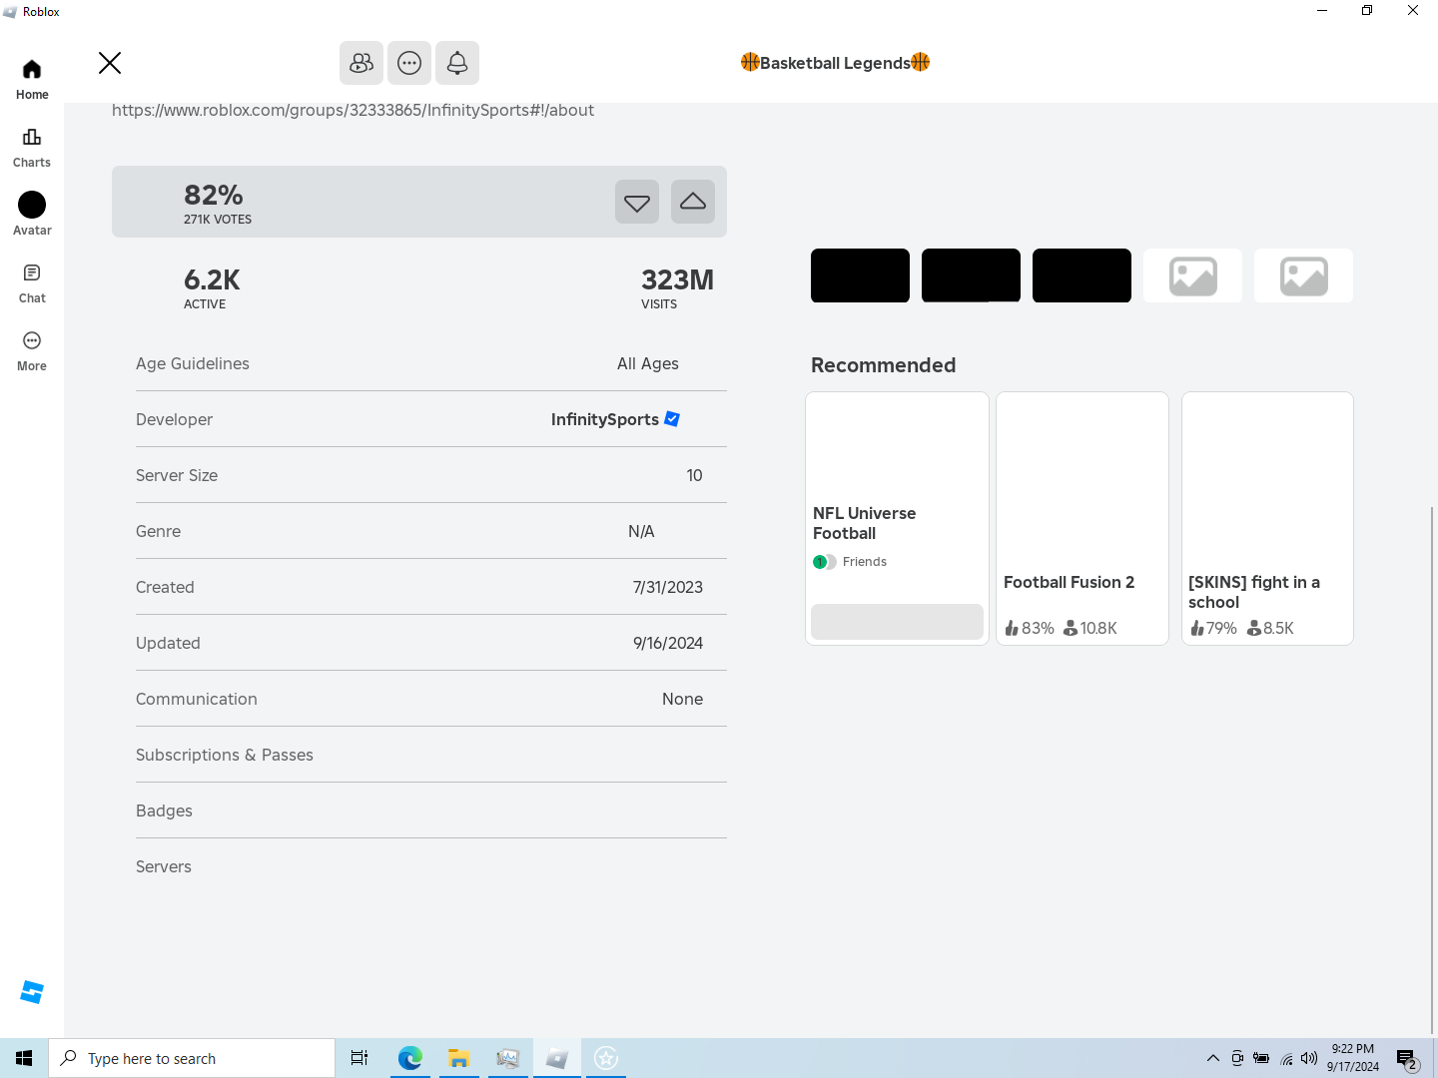This screenshot has width=1438, height=1078.
Task: Select the fourth placeholder image thumbnail
Action: (1192, 275)
